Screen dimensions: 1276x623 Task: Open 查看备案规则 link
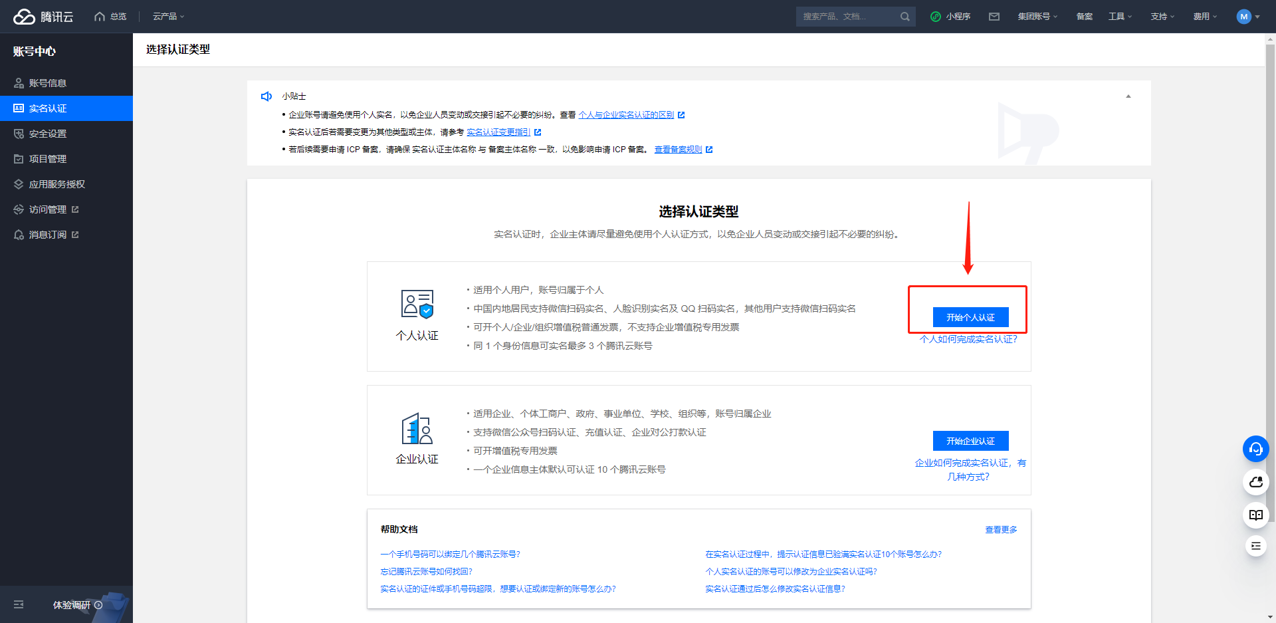(678, 150)
